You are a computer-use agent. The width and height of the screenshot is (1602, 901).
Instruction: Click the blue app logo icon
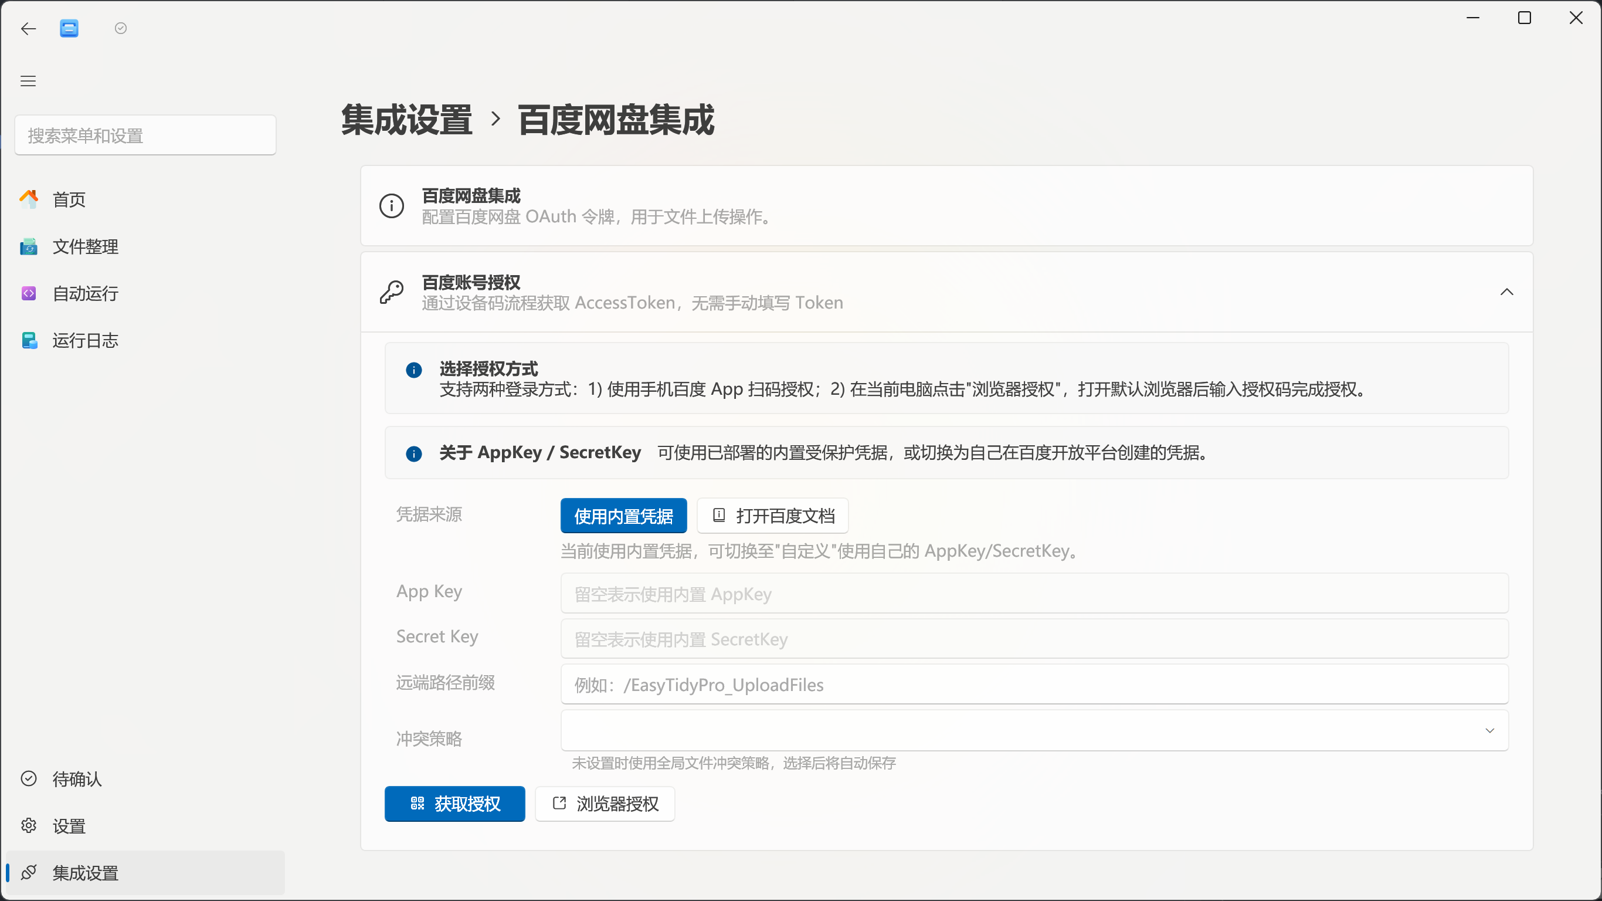pyautogui.click(x=69, y=29)
